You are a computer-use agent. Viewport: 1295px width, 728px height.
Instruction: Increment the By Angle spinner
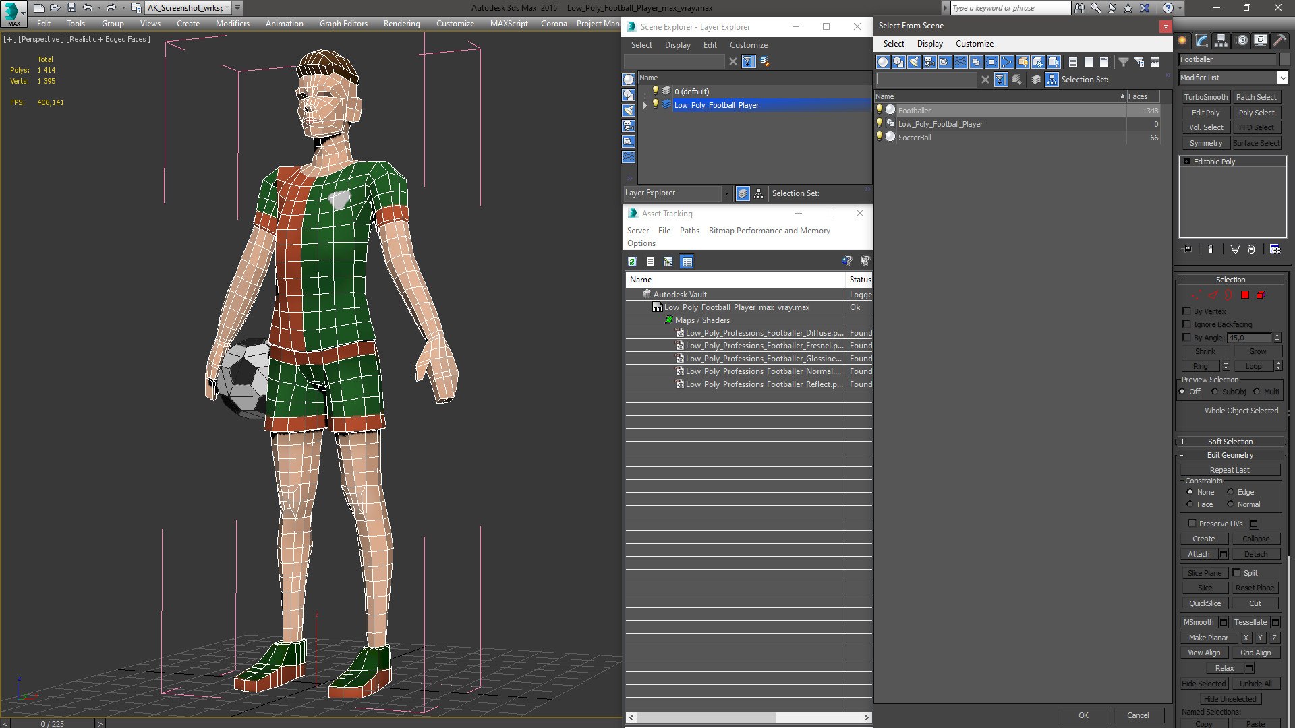tap(1277, 335)
